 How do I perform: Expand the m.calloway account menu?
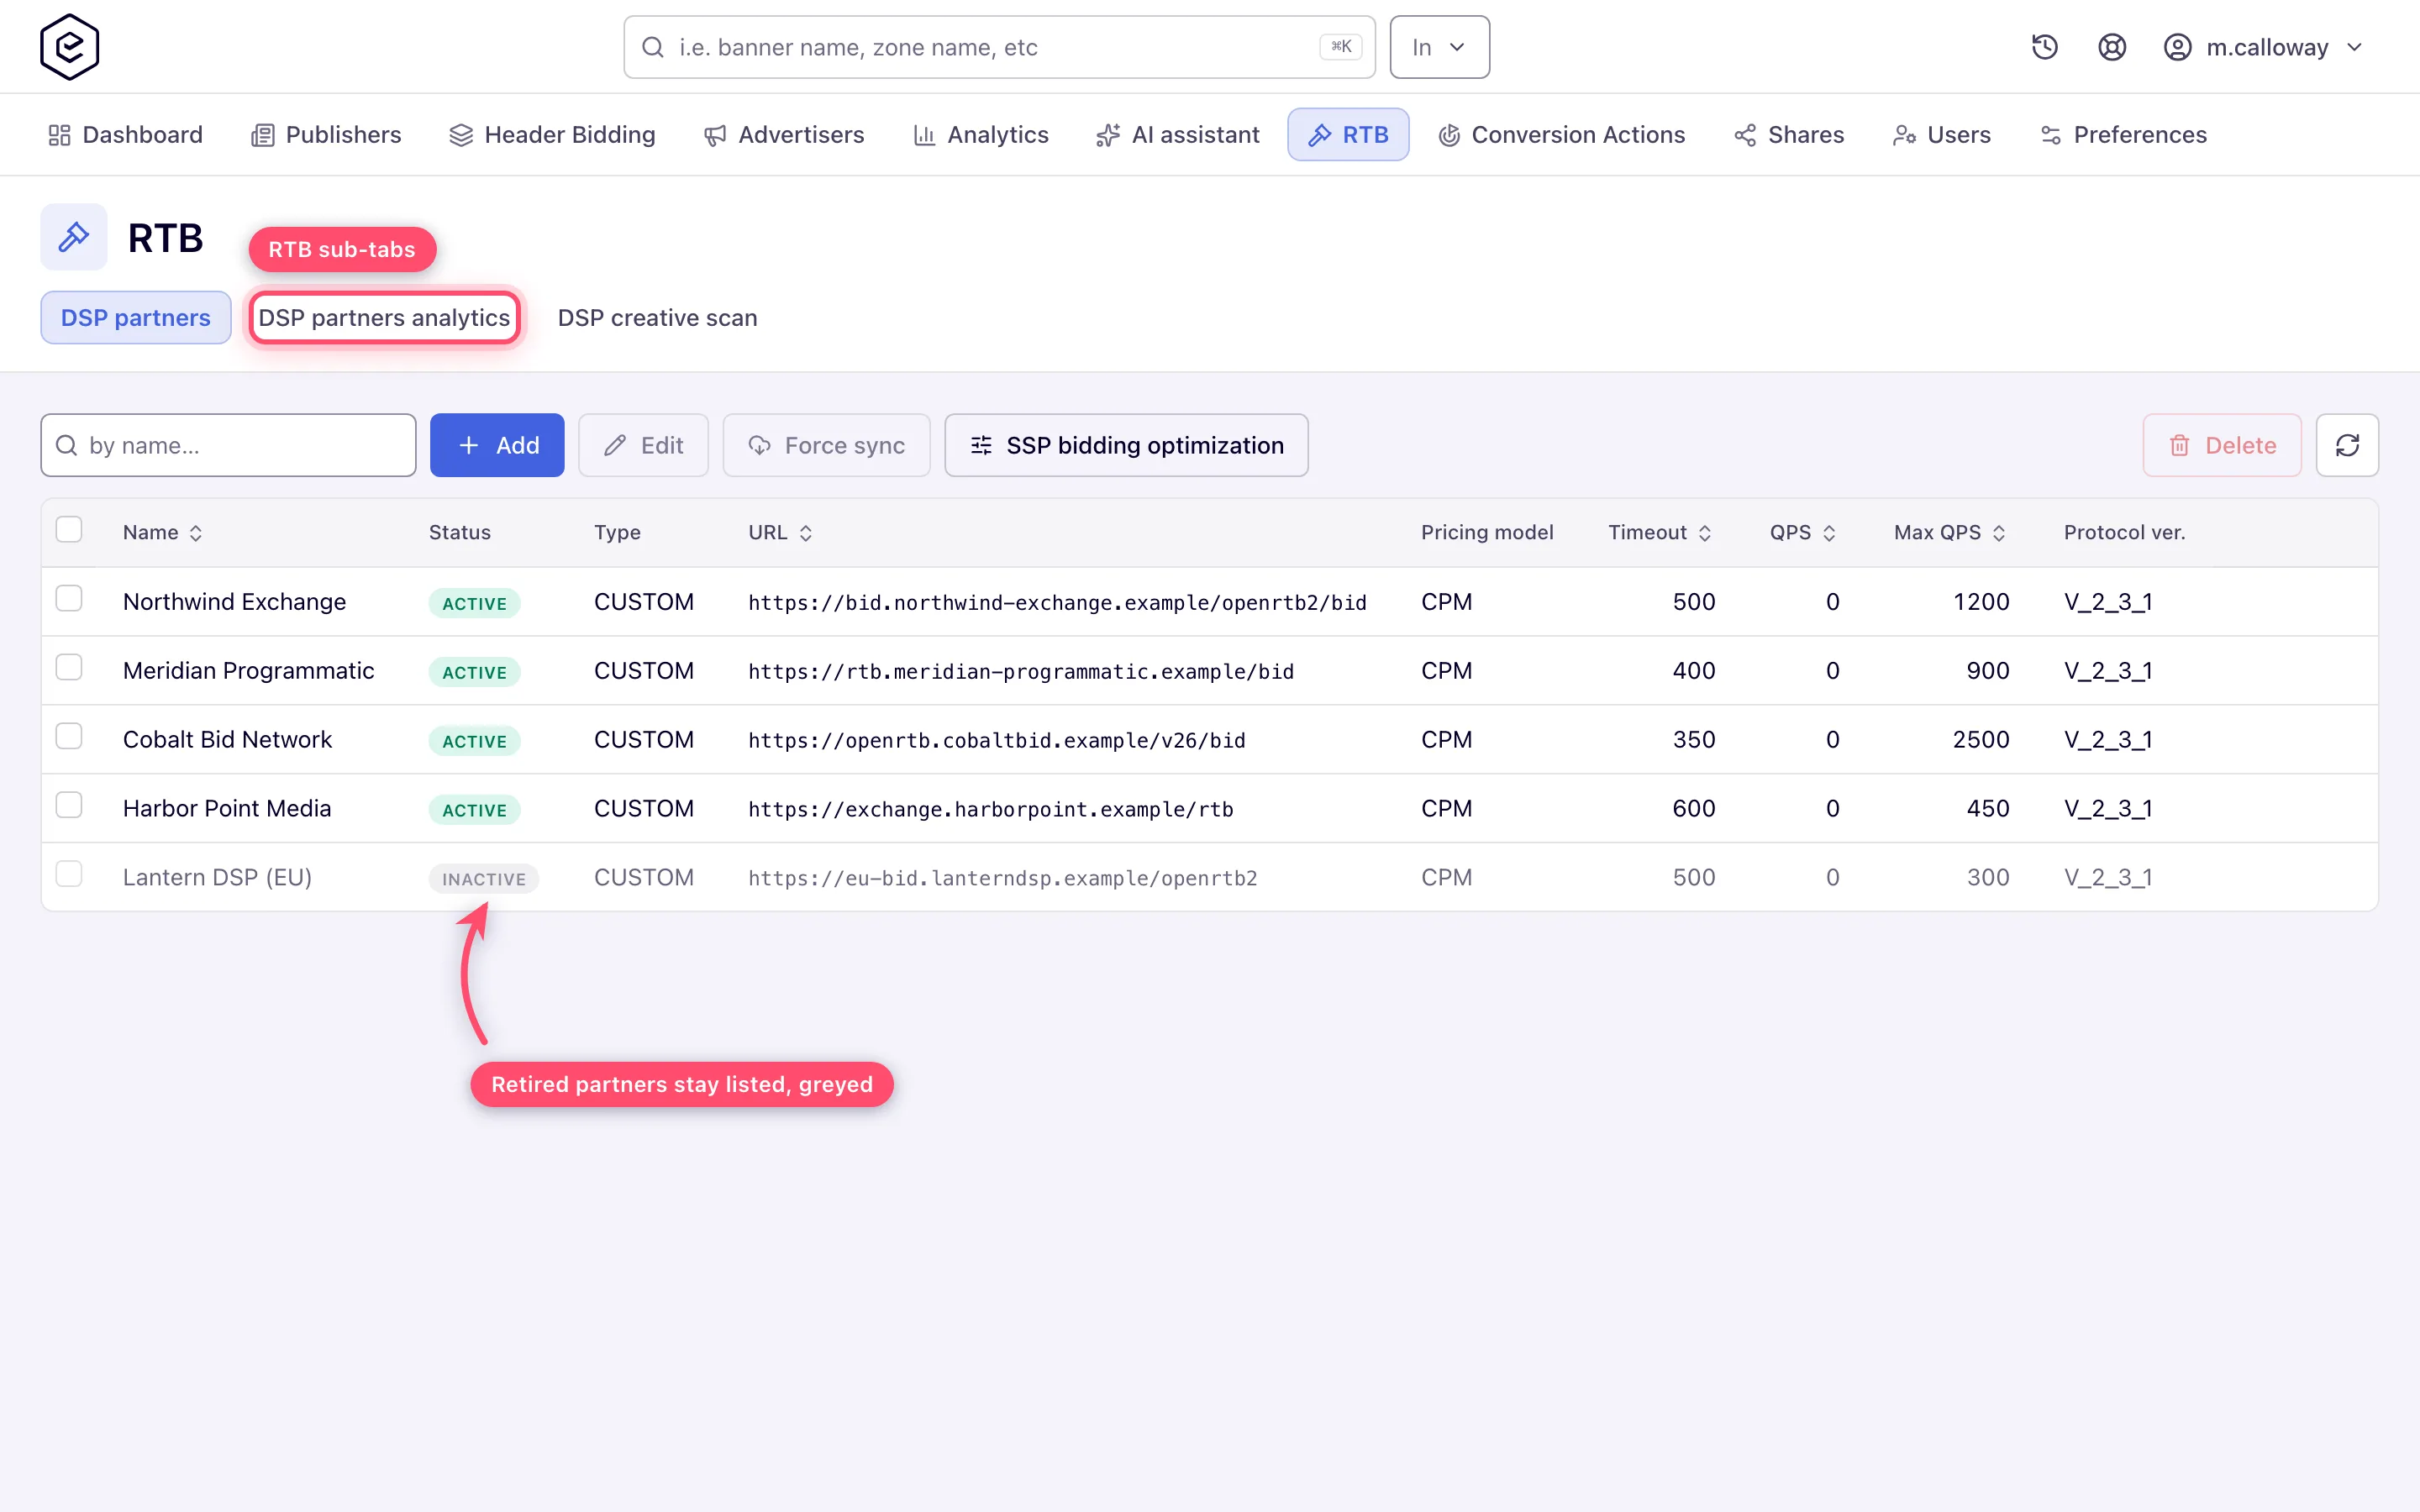point(2263,47)
